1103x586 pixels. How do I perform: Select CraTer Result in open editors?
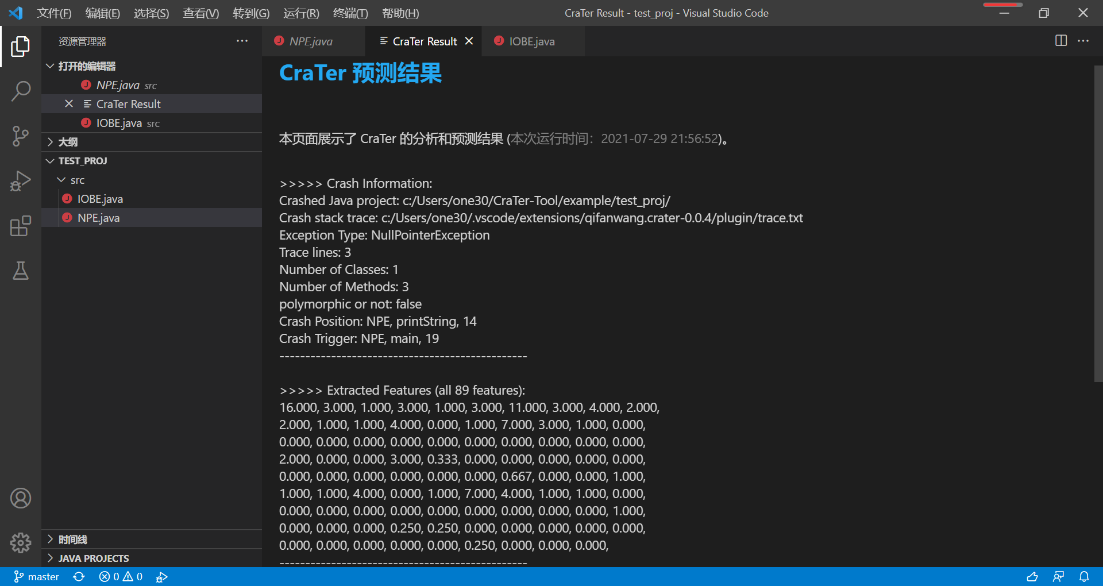tap(152, 104)
